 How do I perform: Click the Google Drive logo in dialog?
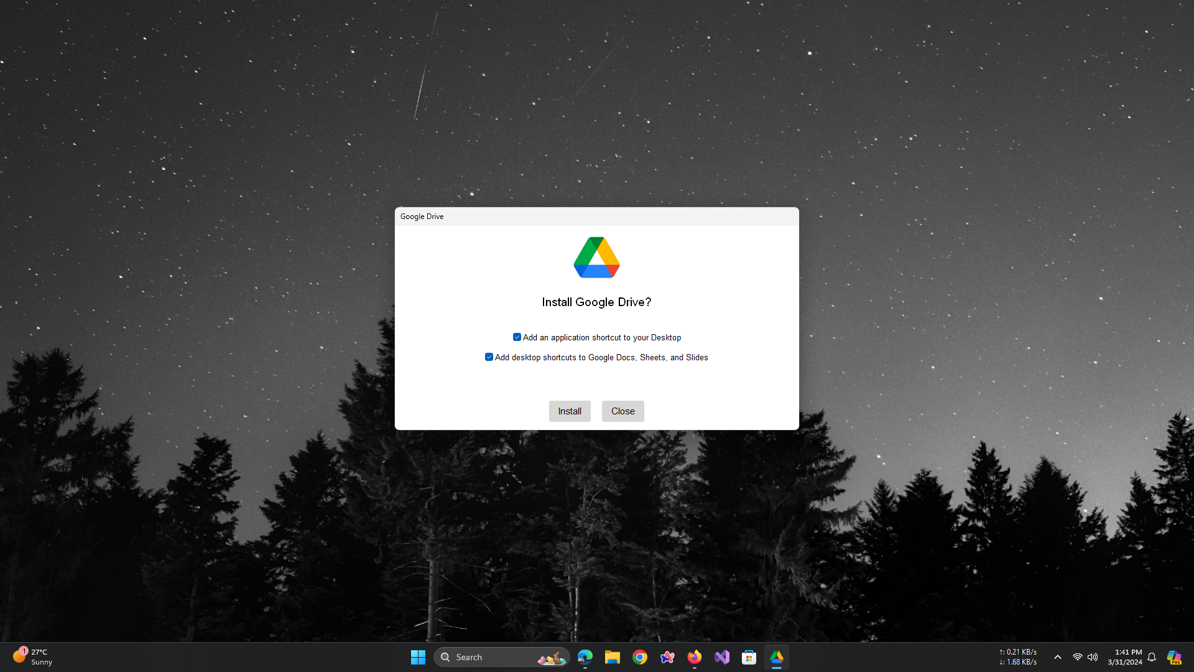pos(596,258)
